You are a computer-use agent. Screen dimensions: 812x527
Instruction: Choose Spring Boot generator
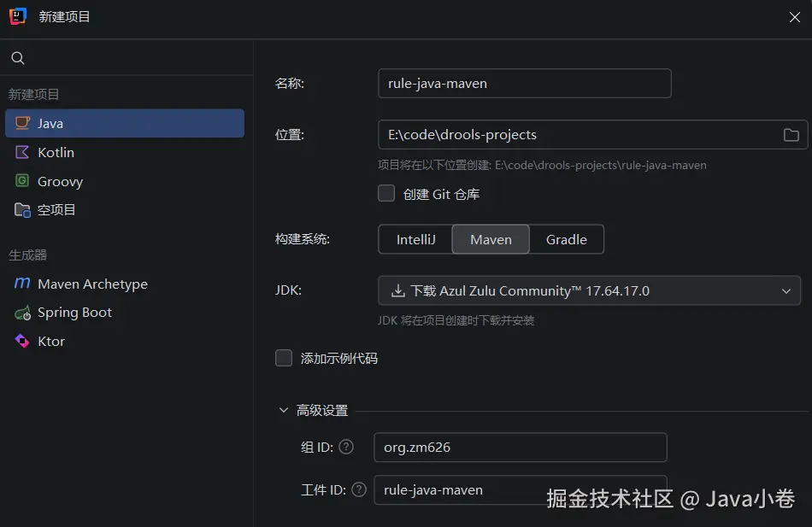[125, 313]
